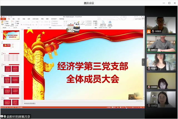Click the slideshow view icon in status bar
The image size is (178, 119).
[125, 107]
